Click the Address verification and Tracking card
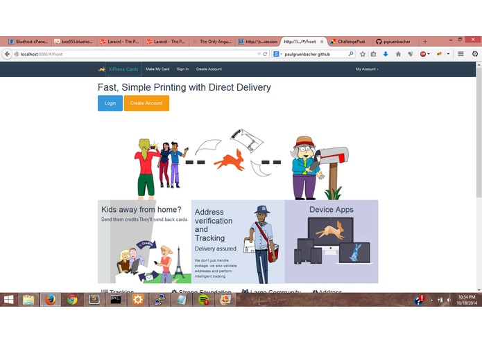 tap(238, 242)
